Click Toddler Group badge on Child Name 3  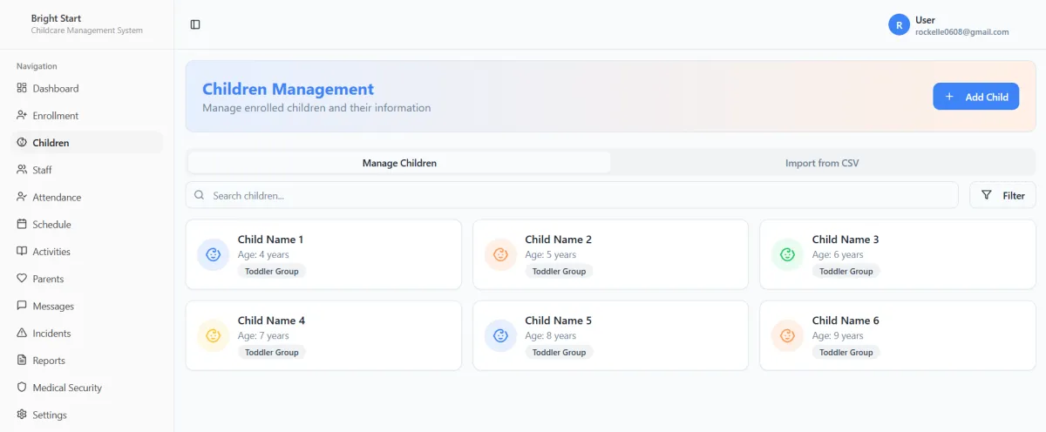(x=846, y=272)
